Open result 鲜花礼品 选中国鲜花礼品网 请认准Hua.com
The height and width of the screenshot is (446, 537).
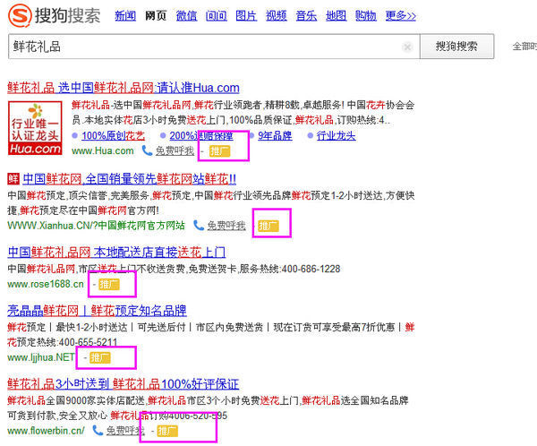click(124, 88)
